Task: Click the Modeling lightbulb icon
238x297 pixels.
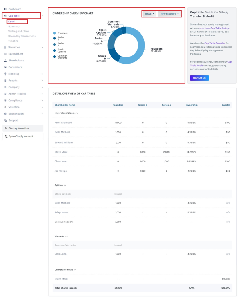Action: (5, 74)
